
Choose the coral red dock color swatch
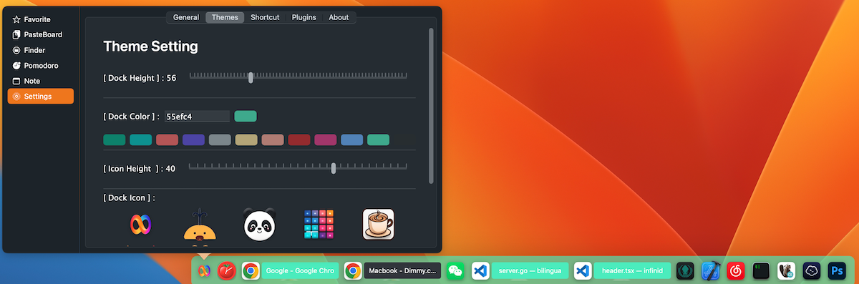click(168, 139)
